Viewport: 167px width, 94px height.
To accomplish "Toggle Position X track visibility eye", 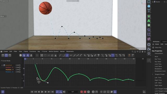I will pyautogui.click(x=18, y=67).
